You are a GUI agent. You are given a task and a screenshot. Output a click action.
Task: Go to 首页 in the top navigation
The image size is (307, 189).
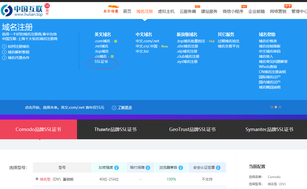click(127, 11)
